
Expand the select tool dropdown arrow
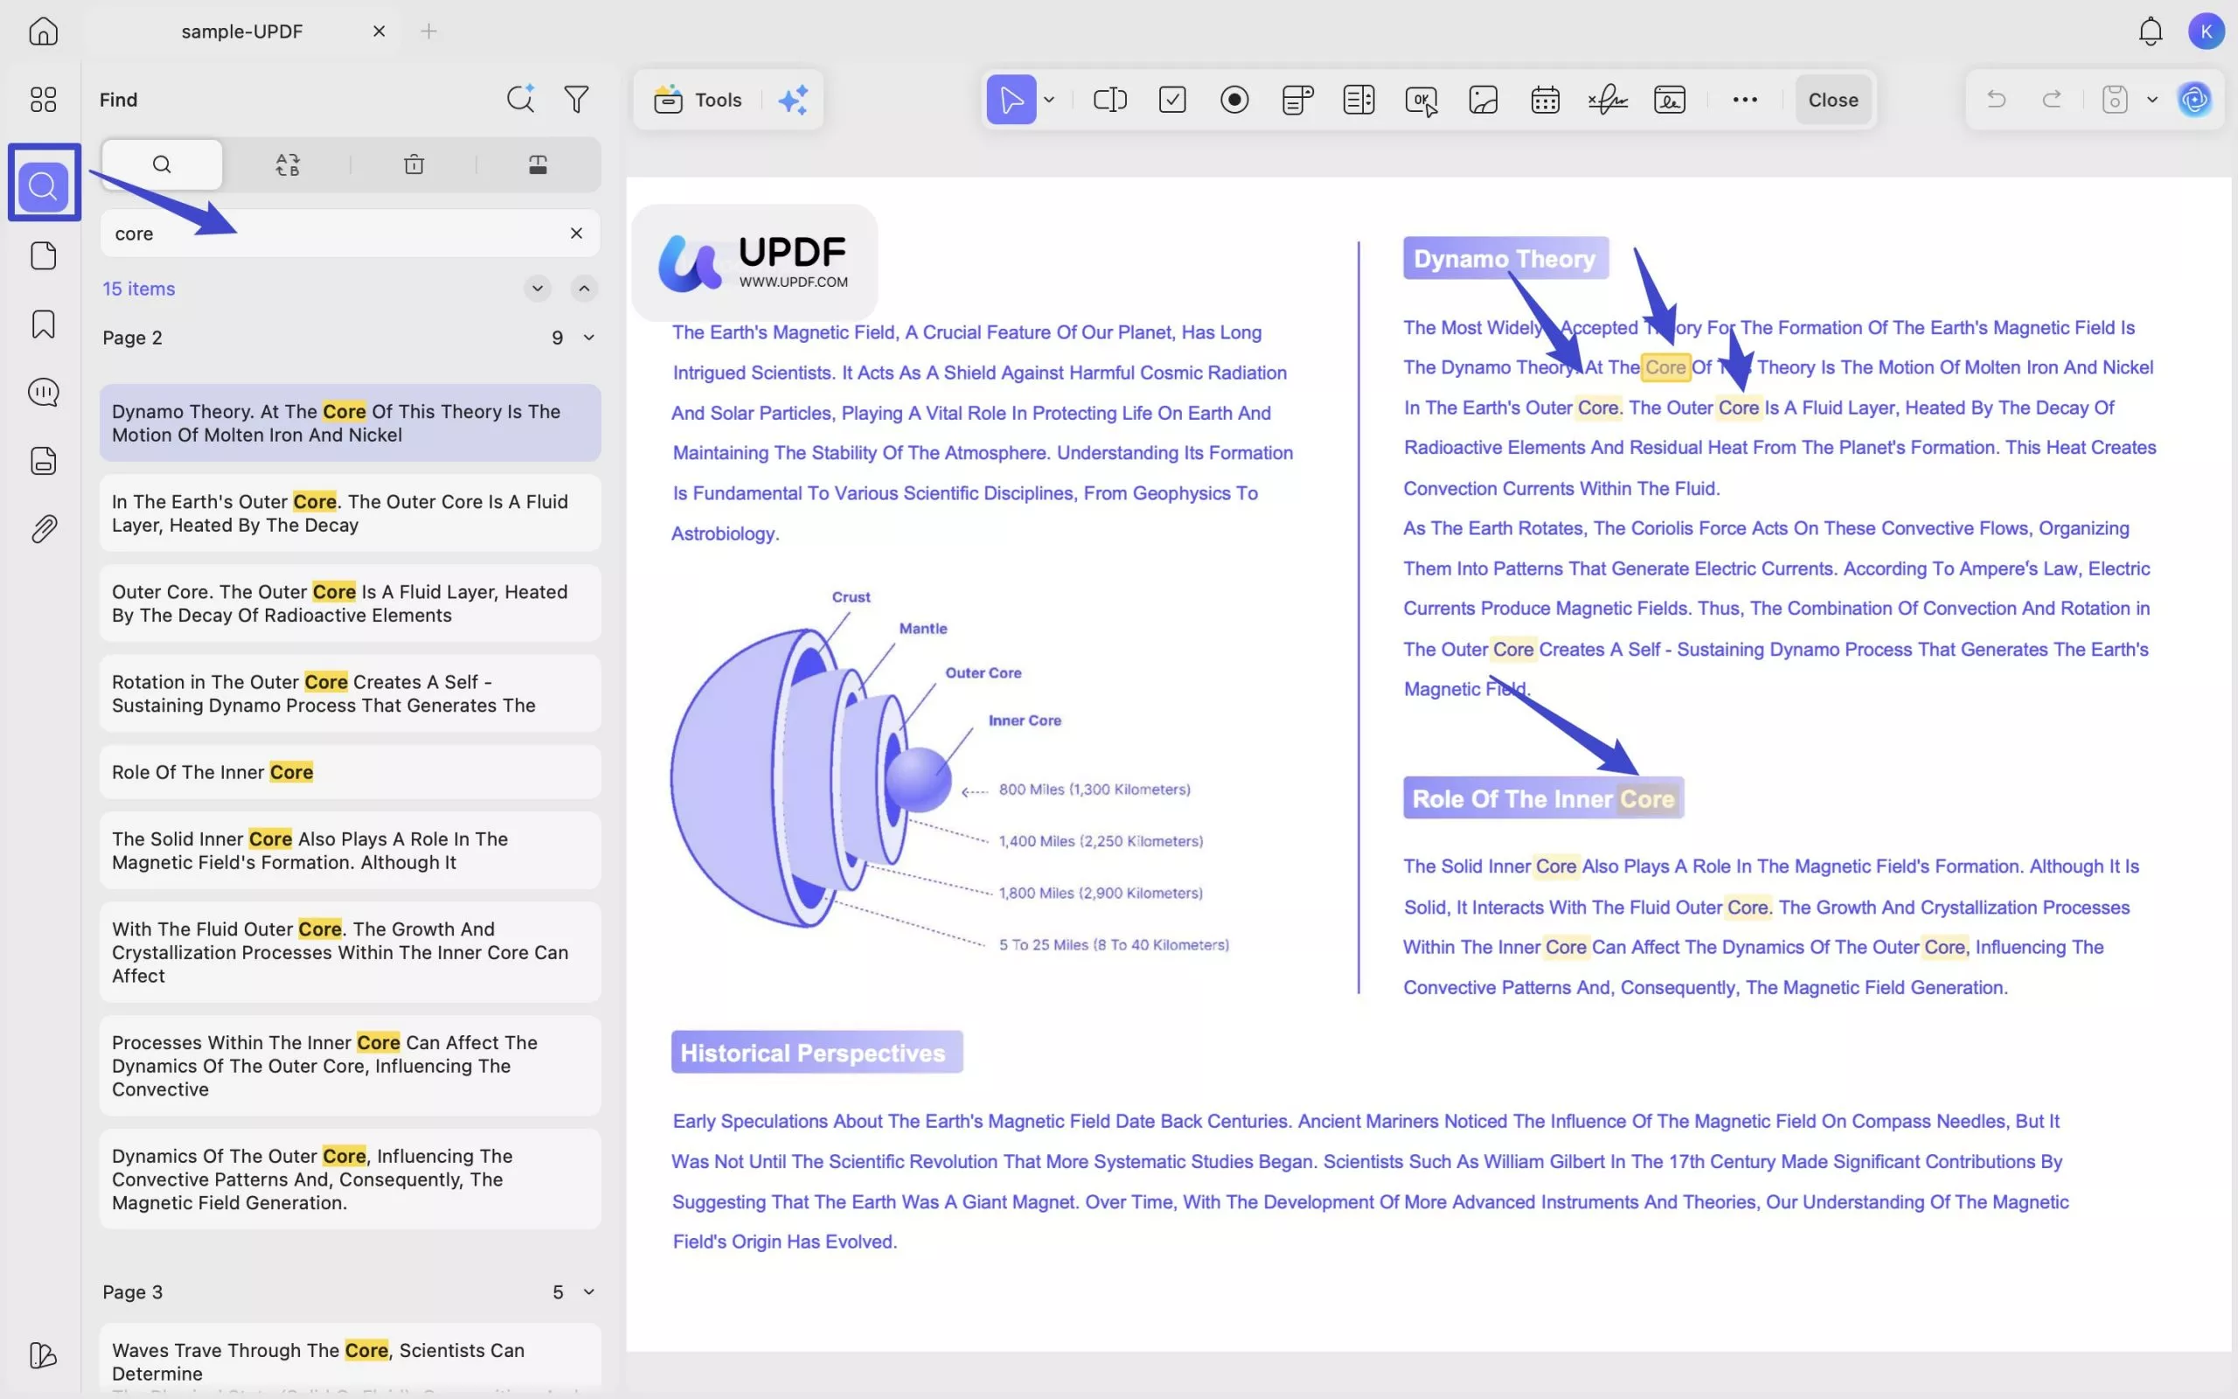point(1050,99)
